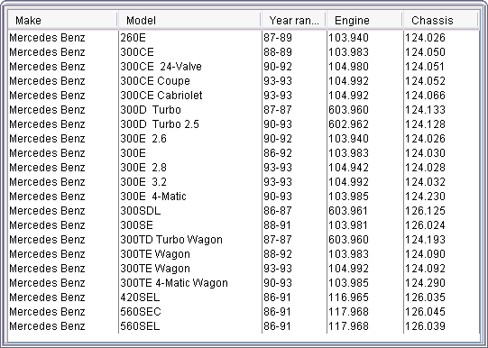Select the 300SDL model cell
Viewport: 488px width, 348px height.
[190, 211]
